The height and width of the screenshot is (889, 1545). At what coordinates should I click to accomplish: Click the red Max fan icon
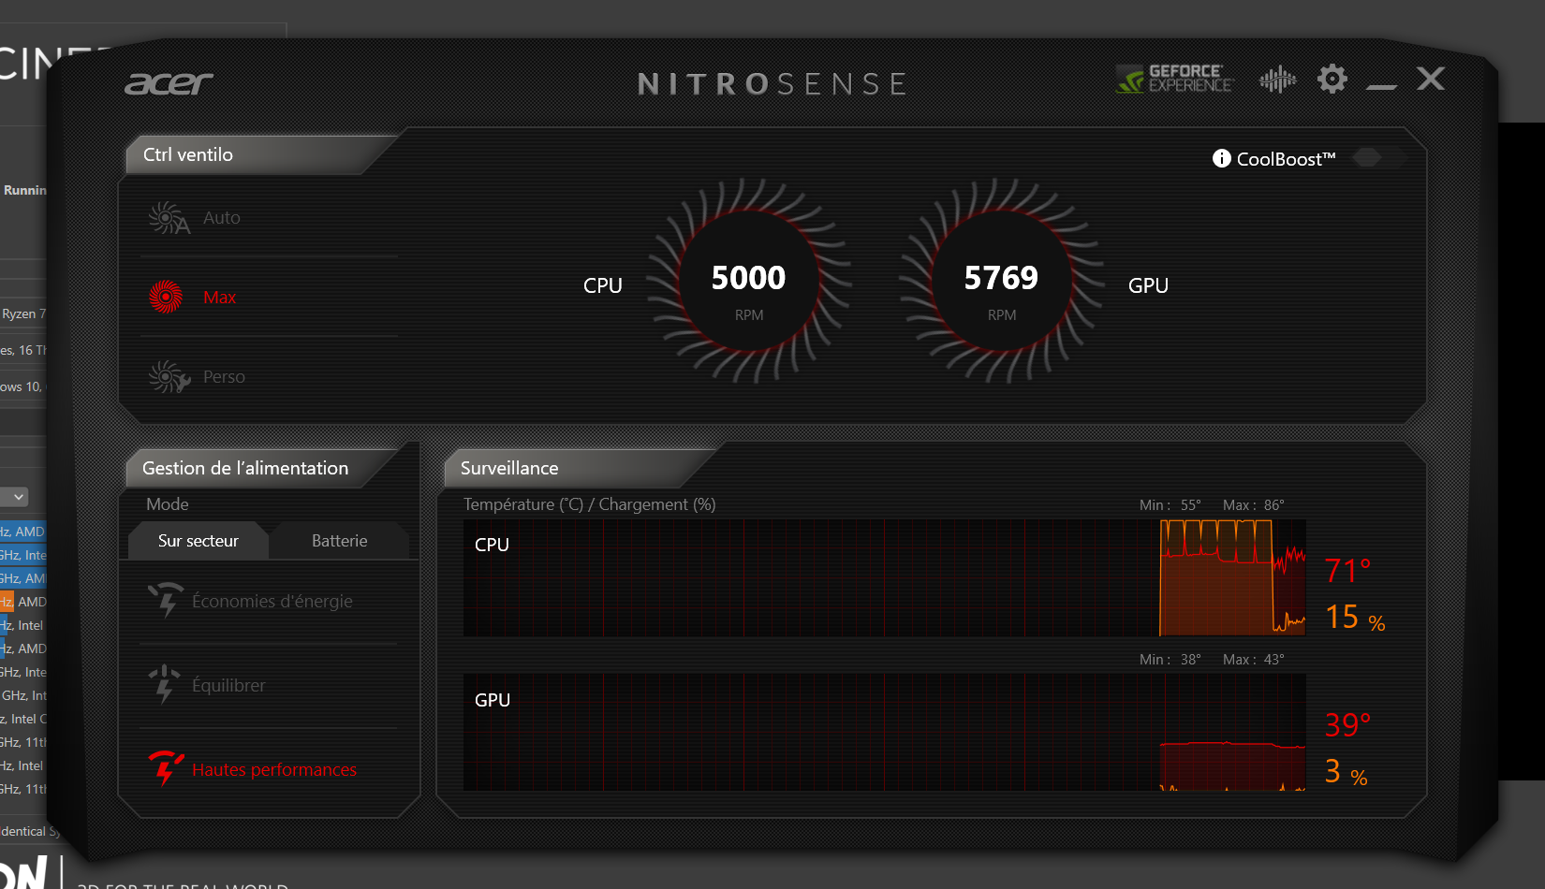pos(167,297)
